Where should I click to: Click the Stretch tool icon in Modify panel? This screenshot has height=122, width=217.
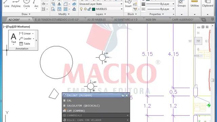point(53,9)
